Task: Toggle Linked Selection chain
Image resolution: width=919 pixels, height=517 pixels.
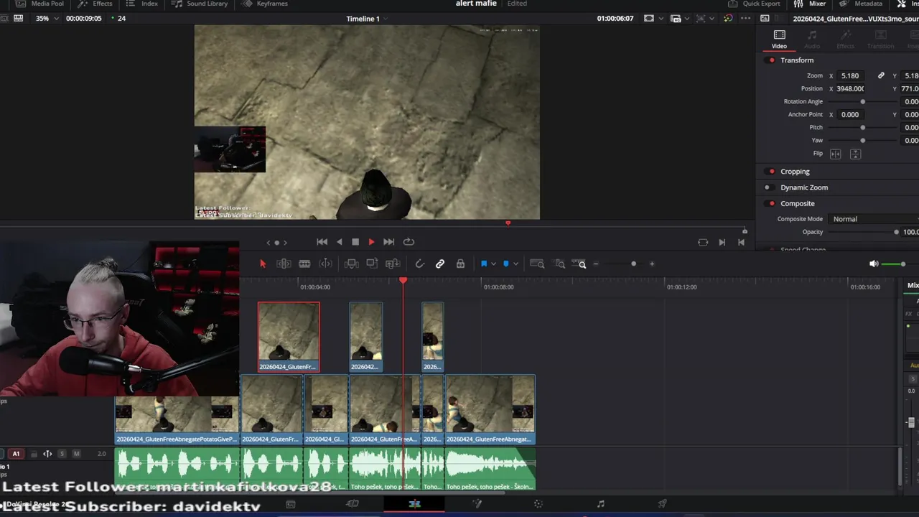Action: pos(440,264)
